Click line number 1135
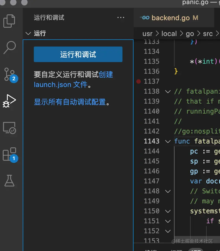The image size is (220, 251). click(x=152, y=62)
